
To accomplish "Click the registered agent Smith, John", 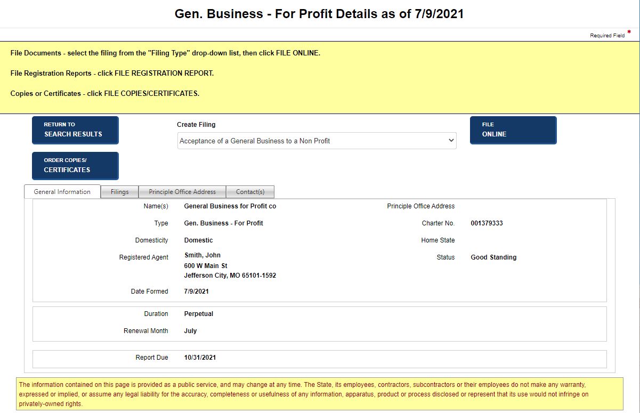I will coord(202,255).
